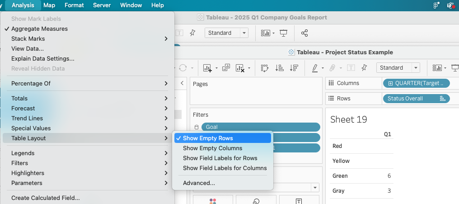Open the Window menu

[x=131, y=5]
